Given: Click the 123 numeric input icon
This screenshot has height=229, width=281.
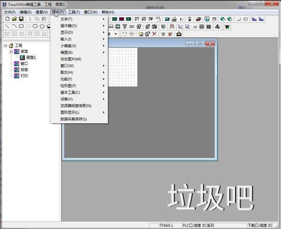Looking at the screenshot, I should click(x=158, y=19).
